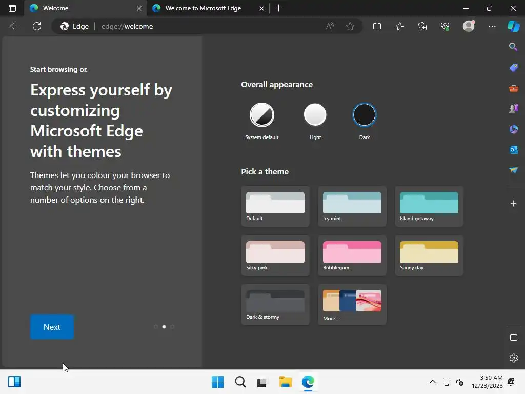Open Browser essentials heart icon
The image size is (525, 394).
[445, 26]
